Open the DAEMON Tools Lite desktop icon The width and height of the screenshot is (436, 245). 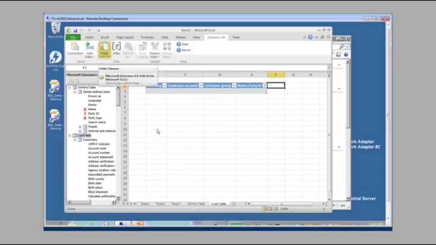click(56, 61)
